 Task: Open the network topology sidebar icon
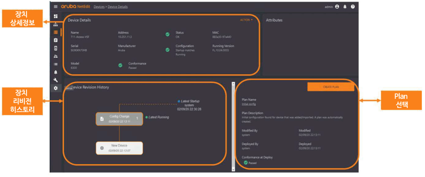[56, 24]
